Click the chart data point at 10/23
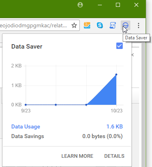The width and height of the screenshot is (152, 167). pyautogui.click(x=116, y=75)
